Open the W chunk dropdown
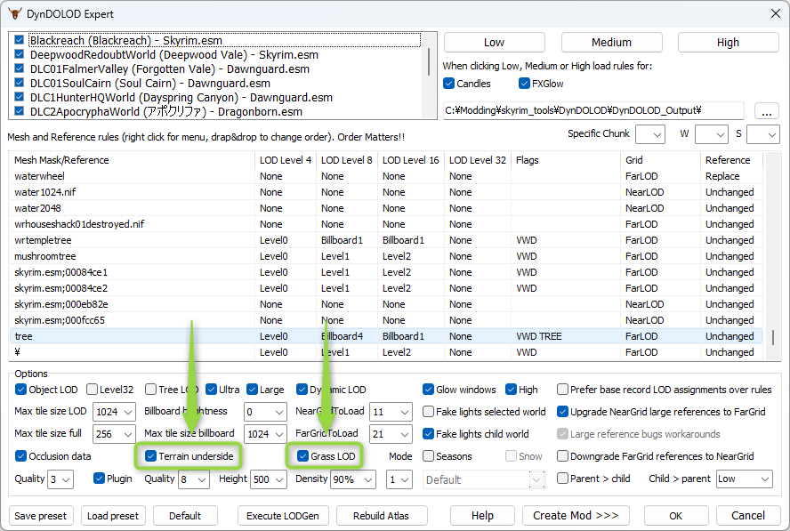Image resolution: width=790 pixels, height=531 pixels. pyautogui.click(x=712, y=134)
